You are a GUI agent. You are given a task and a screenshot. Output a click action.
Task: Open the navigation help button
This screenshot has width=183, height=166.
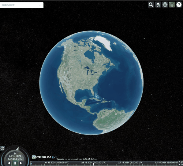pos(179,5)
